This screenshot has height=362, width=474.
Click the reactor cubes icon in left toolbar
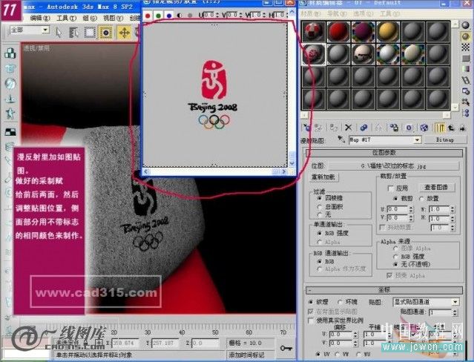pos(10,53)
